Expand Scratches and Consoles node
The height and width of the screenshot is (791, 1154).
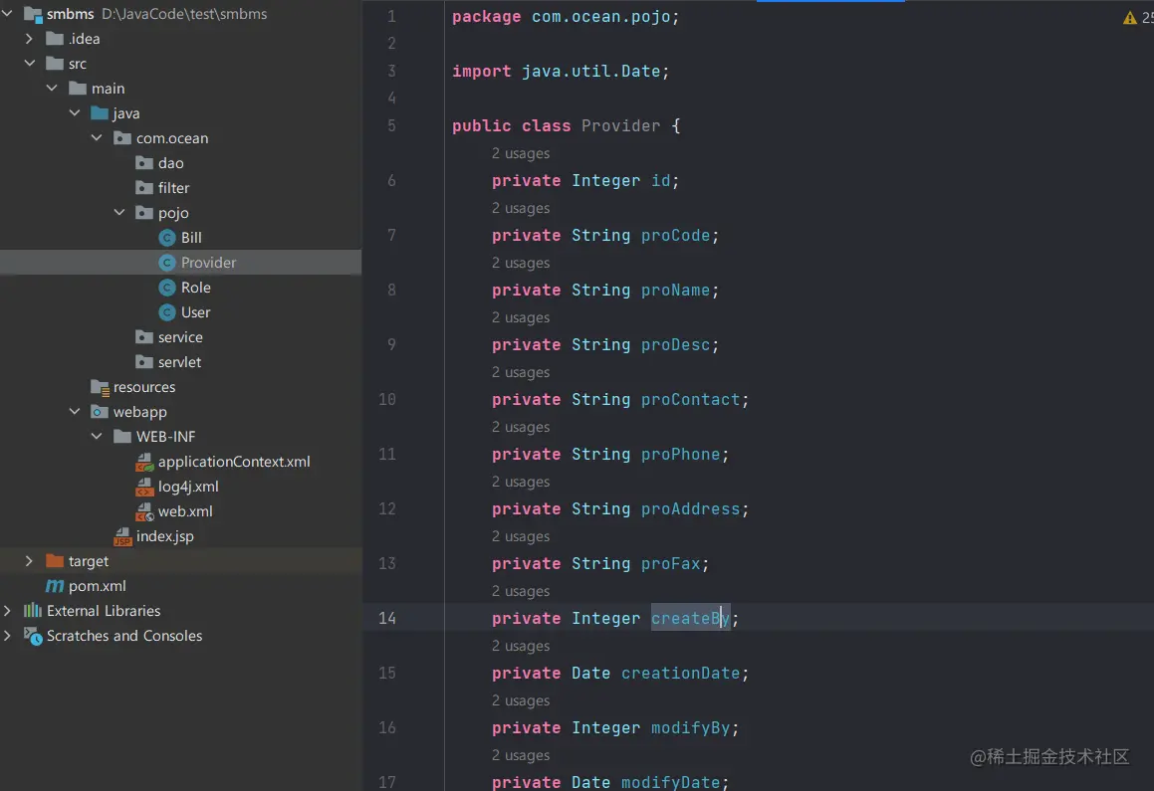pos(7,636)
